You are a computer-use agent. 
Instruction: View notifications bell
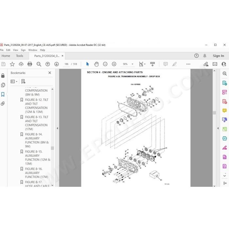[x=205, y=56]
